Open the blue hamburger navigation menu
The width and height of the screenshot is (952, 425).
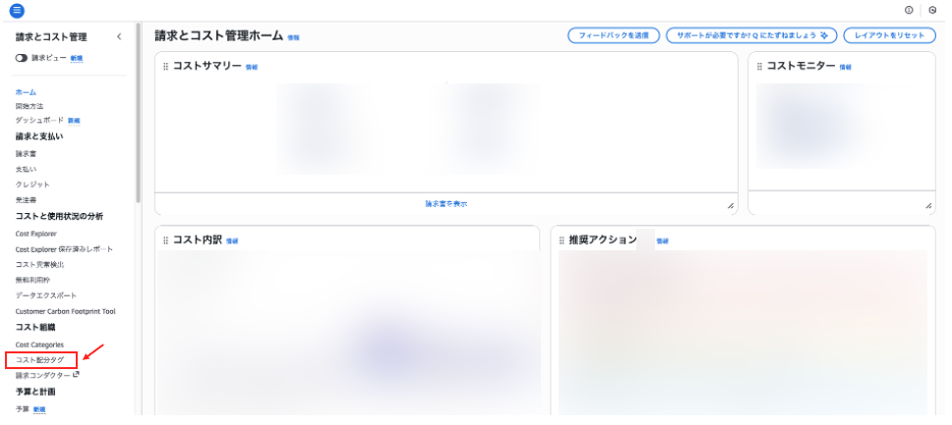pos(17,10)
